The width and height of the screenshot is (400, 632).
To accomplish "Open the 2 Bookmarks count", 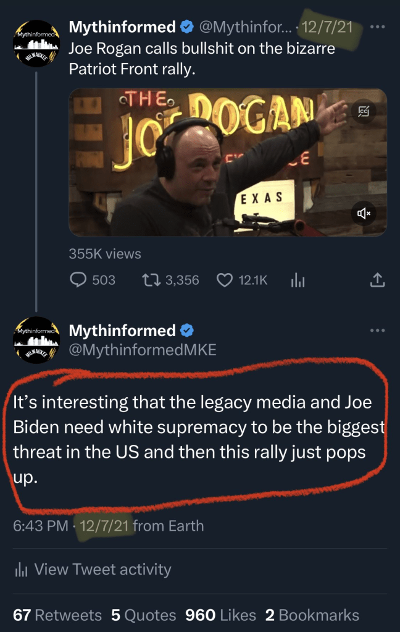I will coord(312,615).
